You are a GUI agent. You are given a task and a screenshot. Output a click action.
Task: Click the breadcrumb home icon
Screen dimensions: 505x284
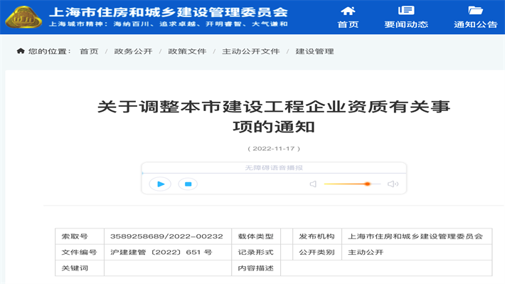pos(21,51)
